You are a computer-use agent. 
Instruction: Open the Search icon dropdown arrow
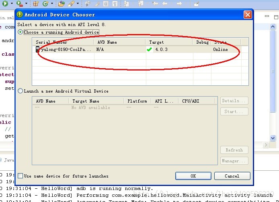click(x=78, y=4)
